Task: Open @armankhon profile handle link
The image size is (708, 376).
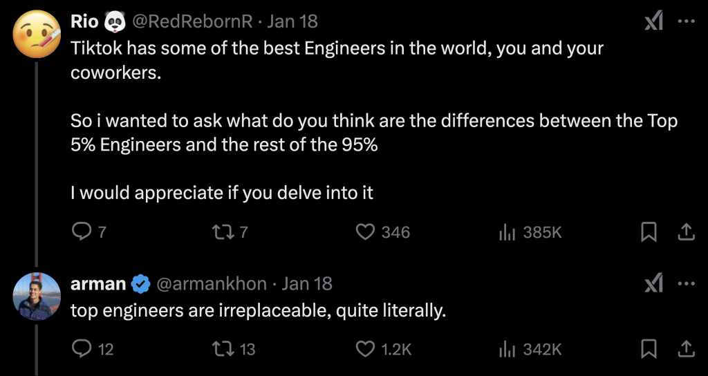Action: point(212,283)
